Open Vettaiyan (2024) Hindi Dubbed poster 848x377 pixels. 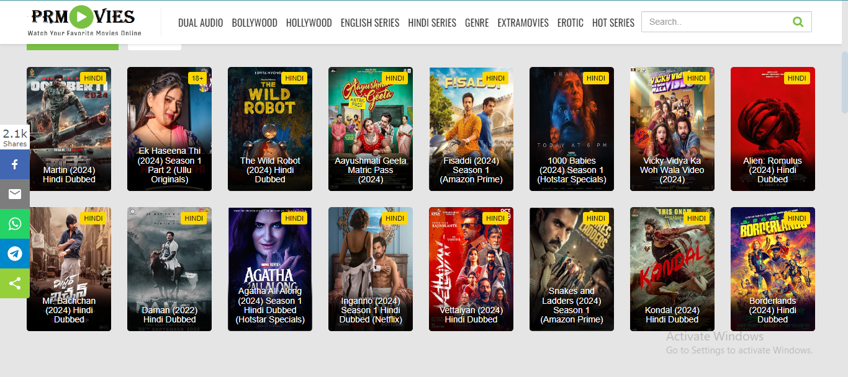471,269
